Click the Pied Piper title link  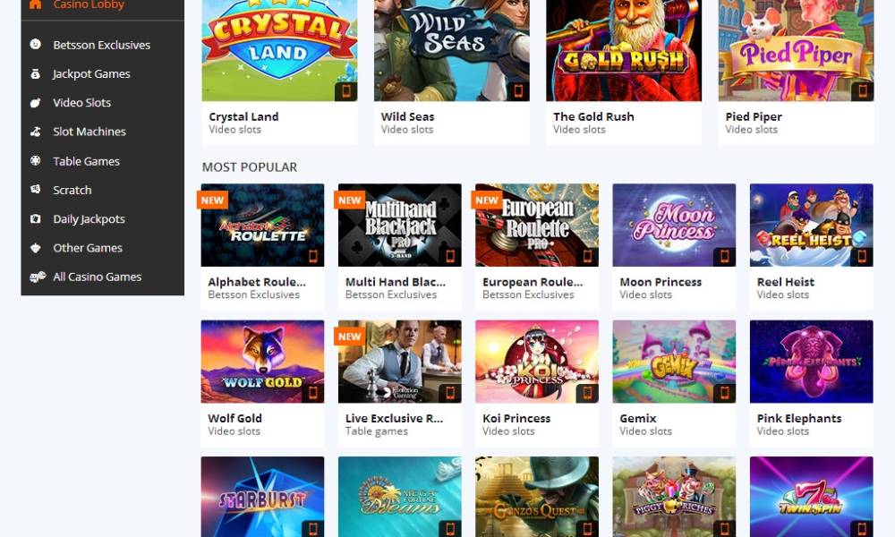point(754,116)
